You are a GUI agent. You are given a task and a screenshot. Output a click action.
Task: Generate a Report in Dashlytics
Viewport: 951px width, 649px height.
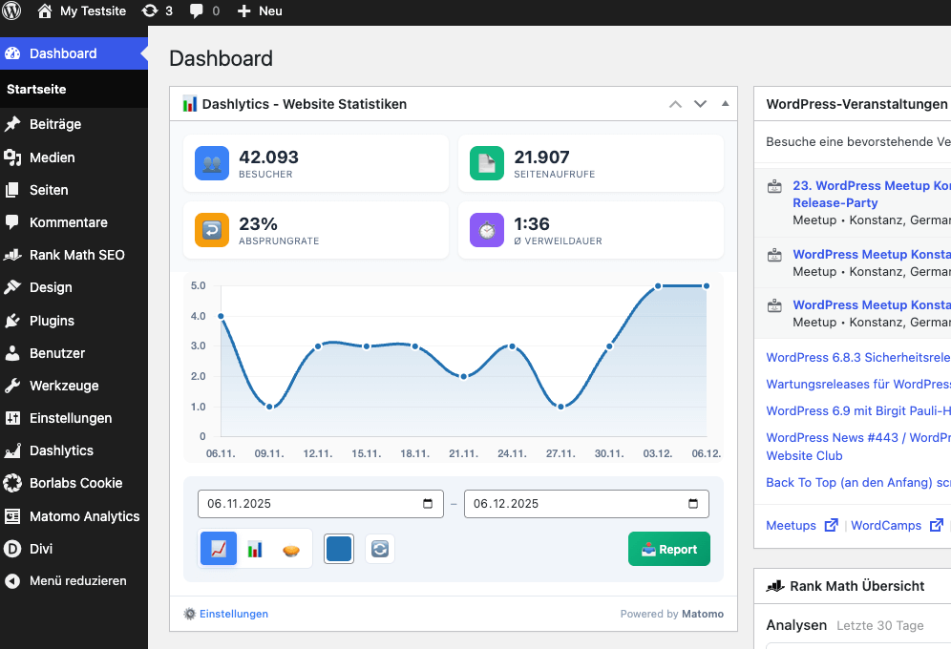tap(668, 549)
